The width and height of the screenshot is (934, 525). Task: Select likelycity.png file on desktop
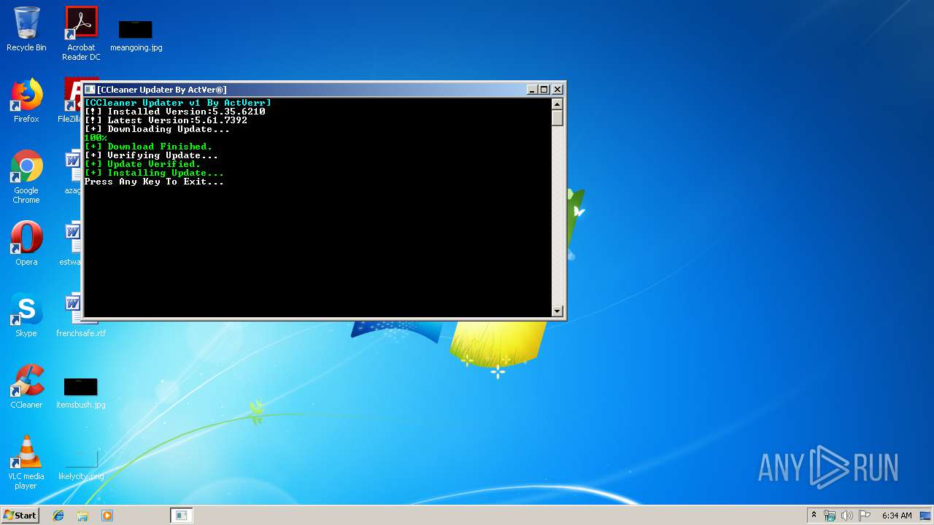[x=80, y=465]
